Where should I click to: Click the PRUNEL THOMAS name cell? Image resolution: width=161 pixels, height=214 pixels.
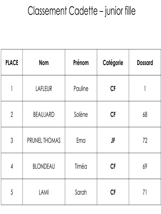44,140
